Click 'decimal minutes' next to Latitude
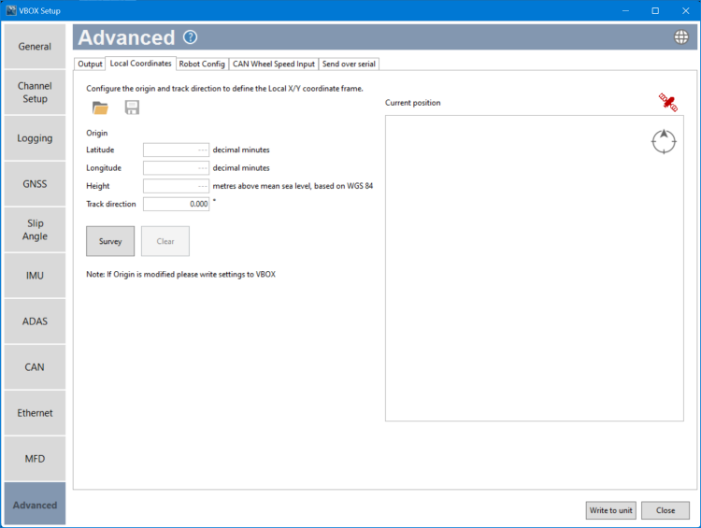Screen dimensions: 701x528 [x=241, y=150]
